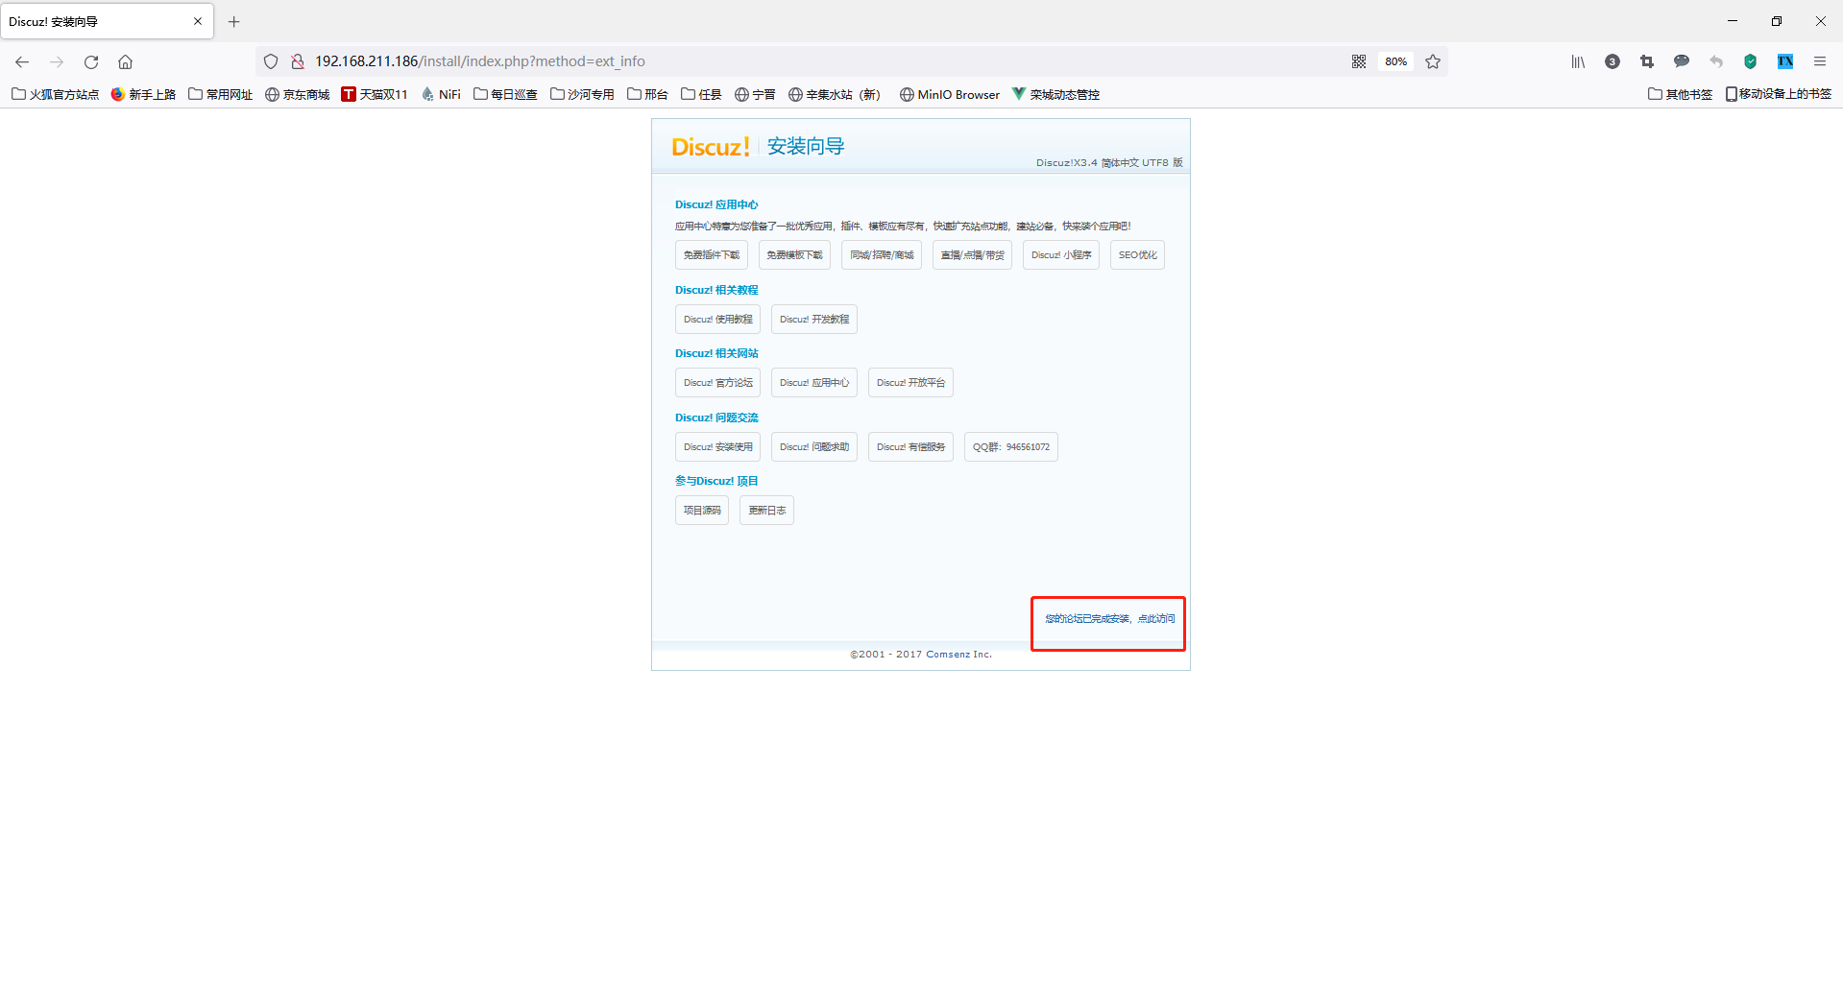The width and height of the screenshot is (1843, 1003).
Task: Click the Discuz! 有偿服务 button
Action: pyautogui.click(x=910, y=447)
